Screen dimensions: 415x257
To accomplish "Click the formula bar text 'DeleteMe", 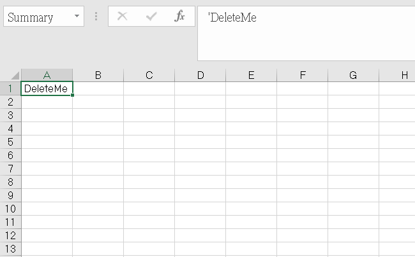I will coord(232,17).
